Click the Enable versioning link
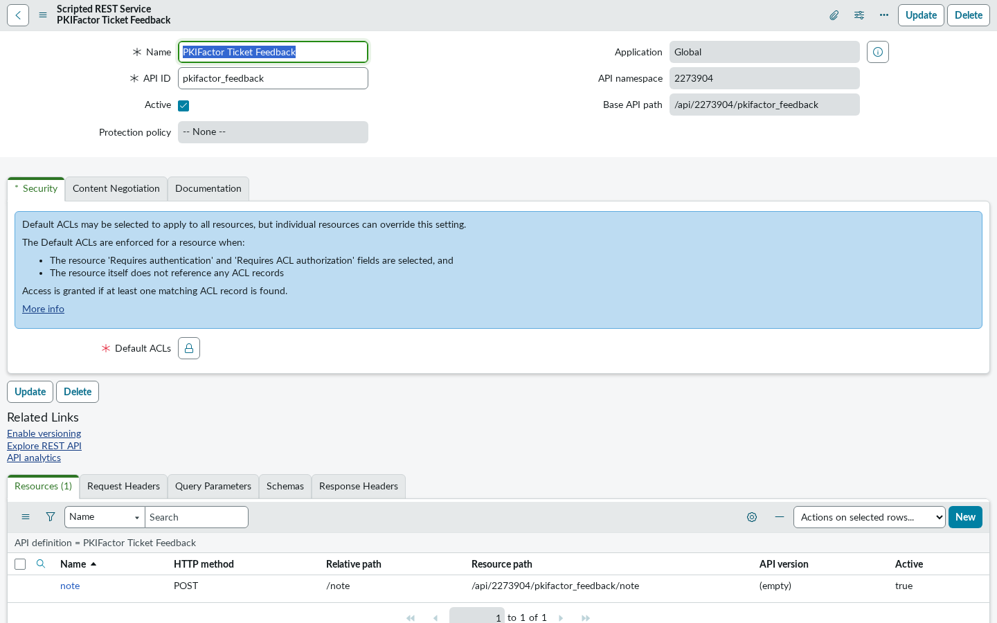 [44, 433]
